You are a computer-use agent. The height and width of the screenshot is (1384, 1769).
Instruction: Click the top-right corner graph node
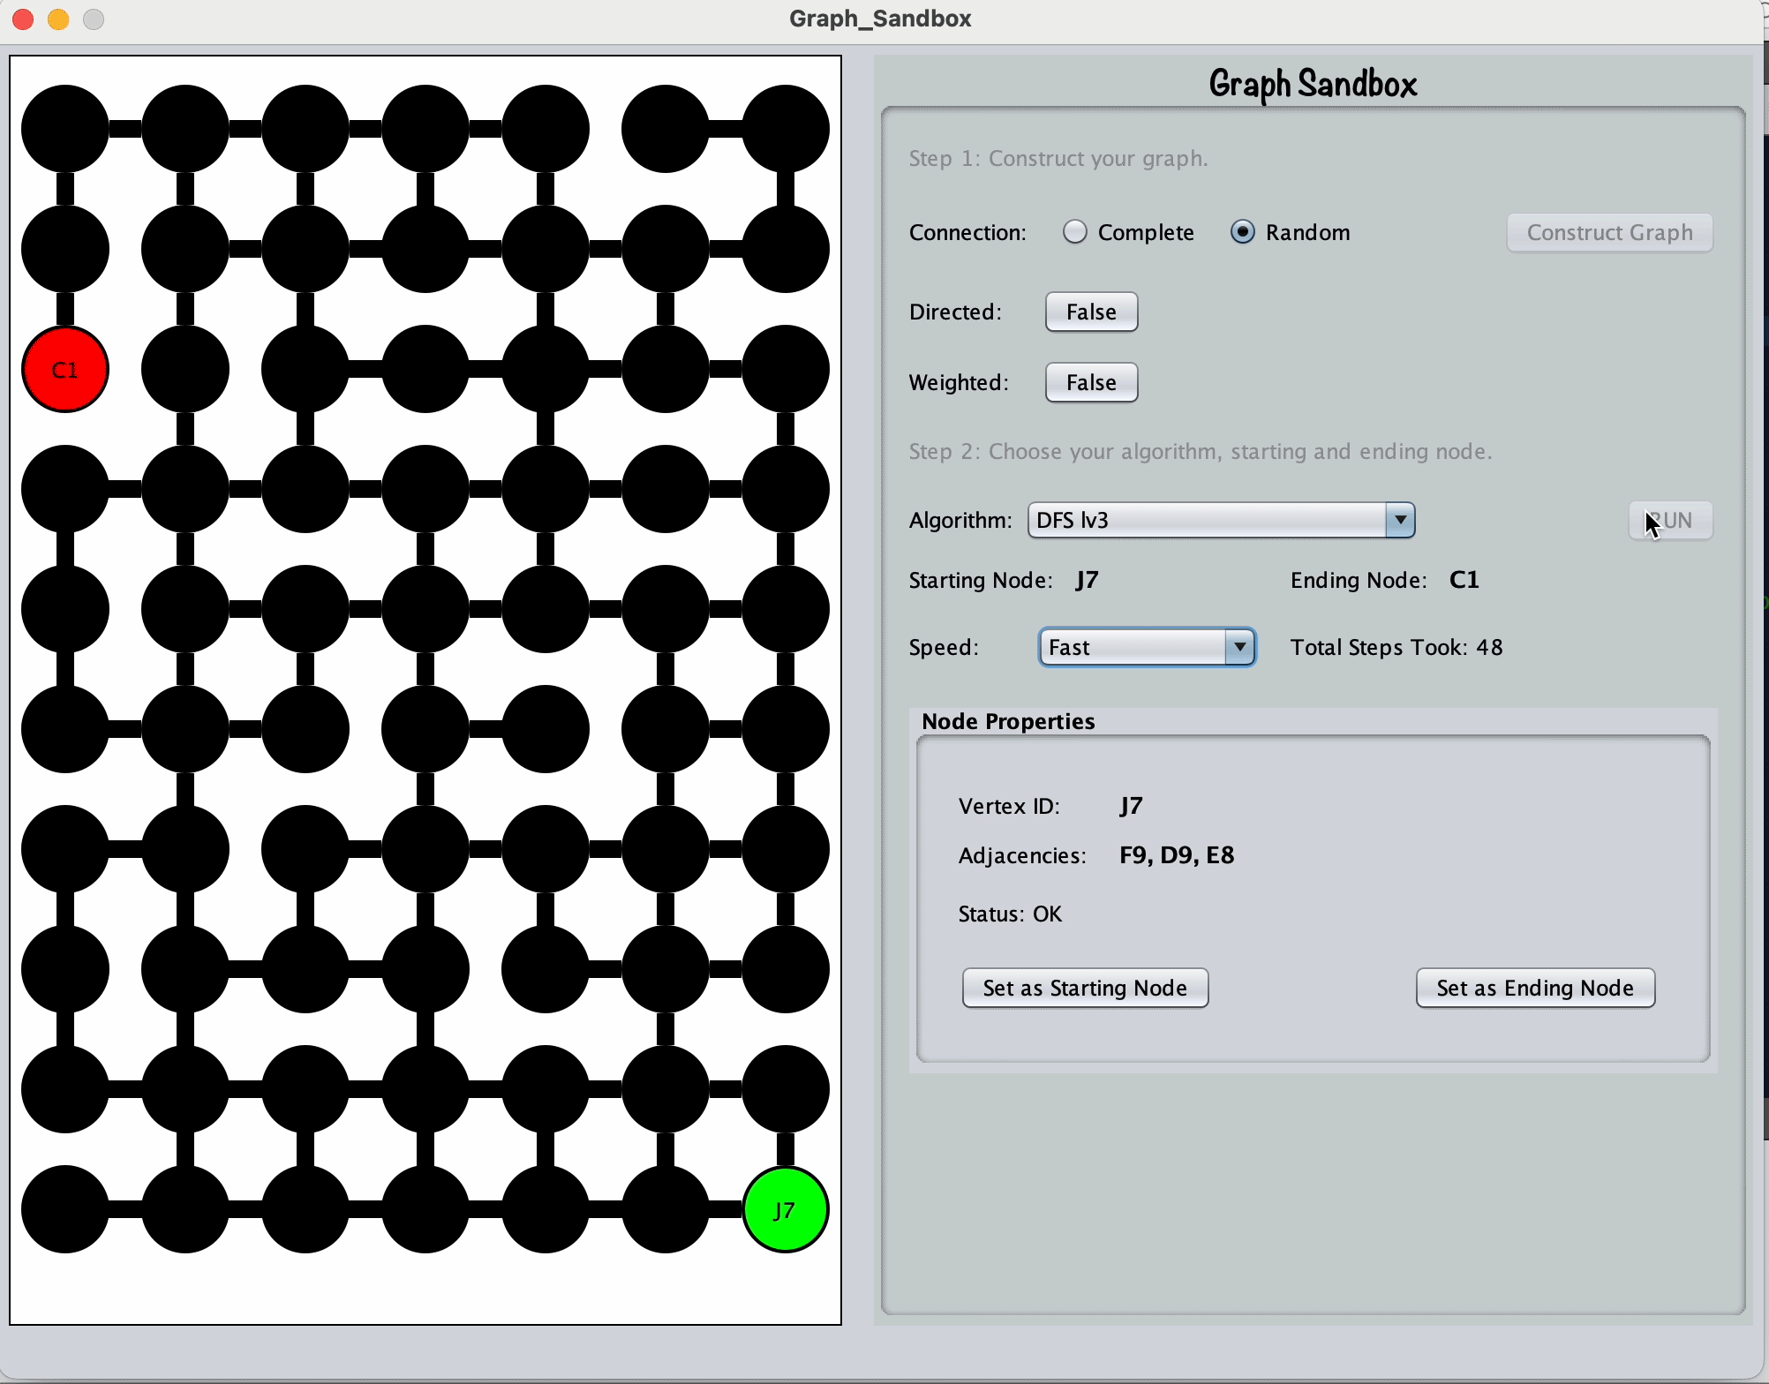click(x=785, y=129)
